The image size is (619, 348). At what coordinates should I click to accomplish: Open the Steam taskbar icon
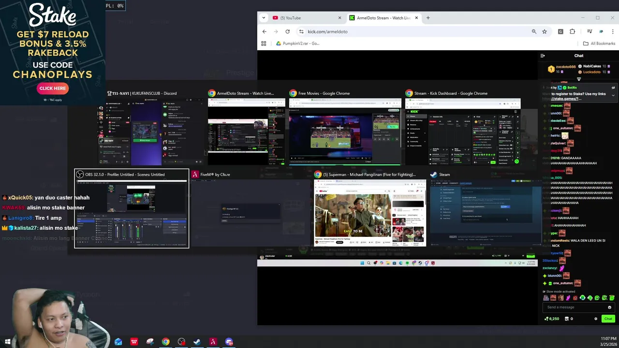[197, 342]
